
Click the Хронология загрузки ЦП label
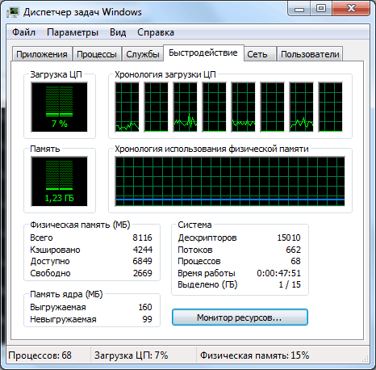pyautogui.click(x=165, y=74)
